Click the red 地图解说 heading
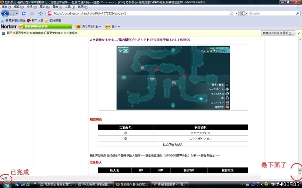Screen dimensions: 302x188 point(95,119)
